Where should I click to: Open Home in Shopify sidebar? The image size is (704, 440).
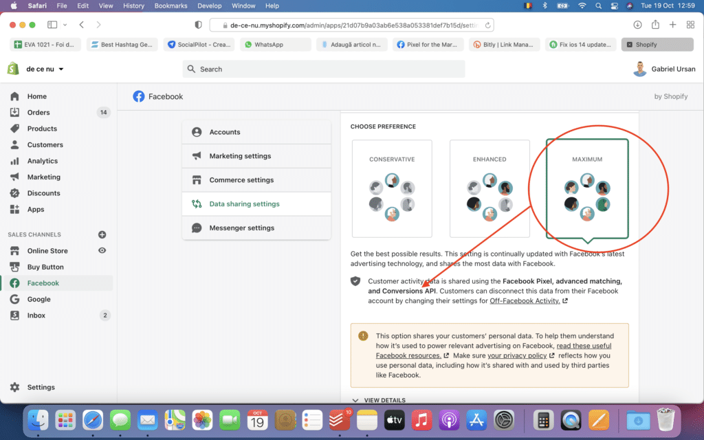[37, 96]
